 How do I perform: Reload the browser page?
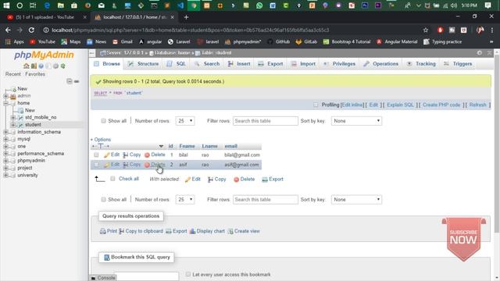[x=31, y=30]
